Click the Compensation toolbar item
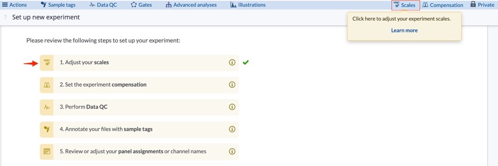This screenshot has height=166, width=498. 443,5
